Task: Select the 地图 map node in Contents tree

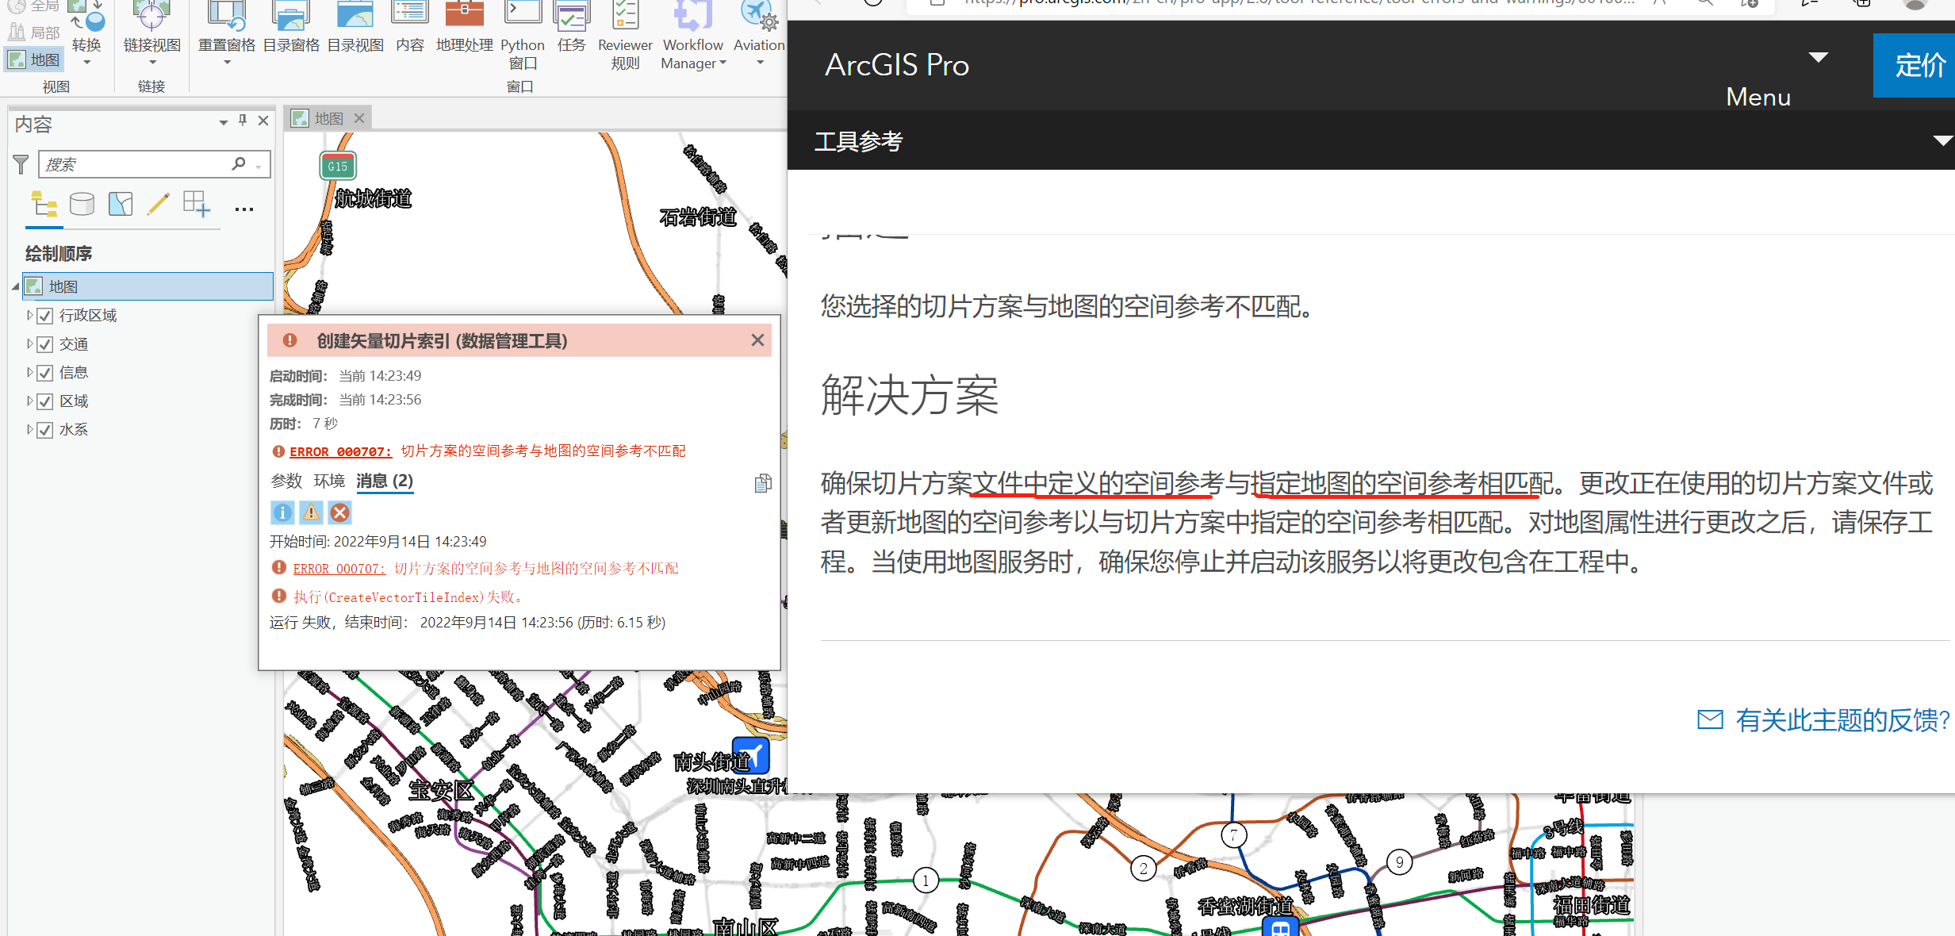Action: tap(148, 286)
